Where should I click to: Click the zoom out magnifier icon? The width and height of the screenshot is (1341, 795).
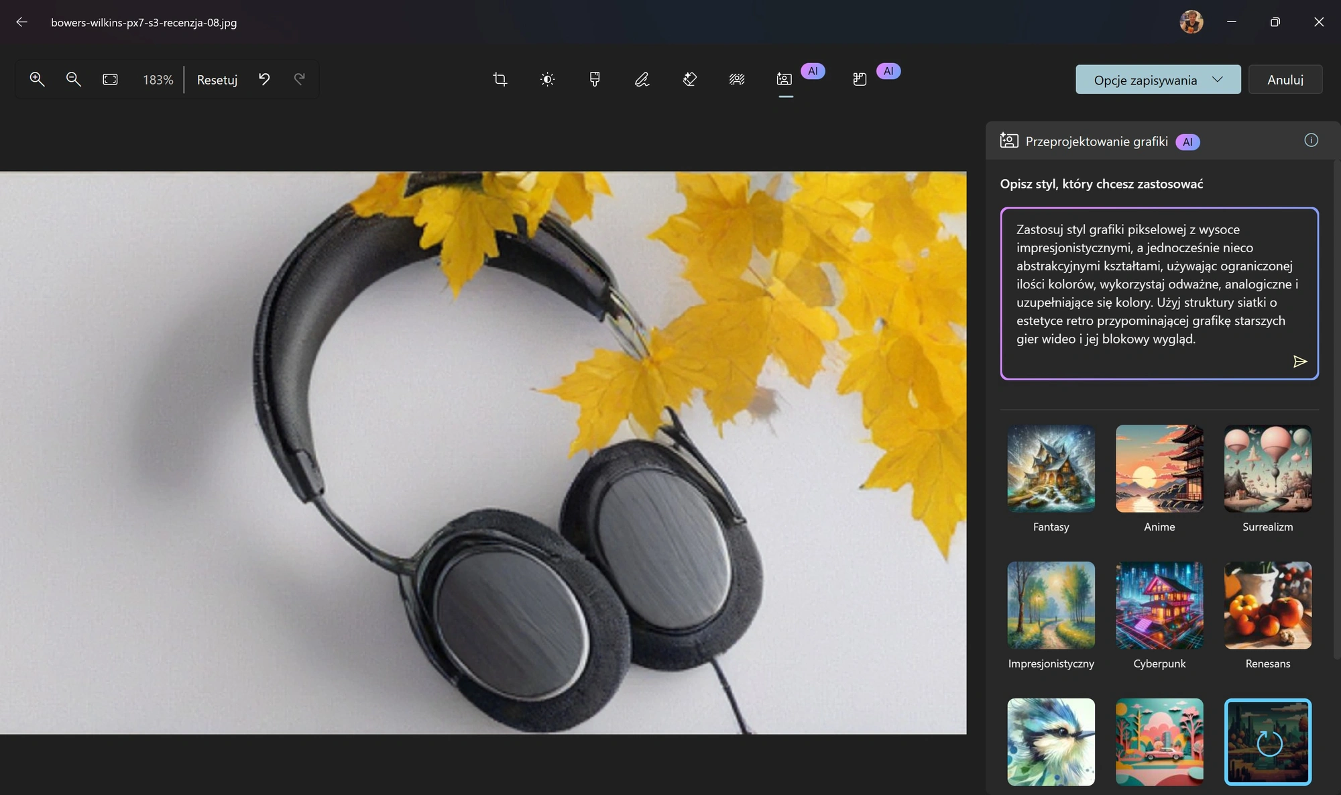(x=74, y=79)
